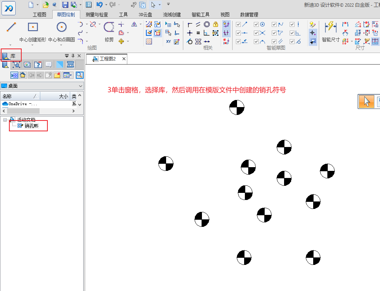380x291 pixels.
Task: Open the 工程图 ribbon tab
Action: [40, 15]
